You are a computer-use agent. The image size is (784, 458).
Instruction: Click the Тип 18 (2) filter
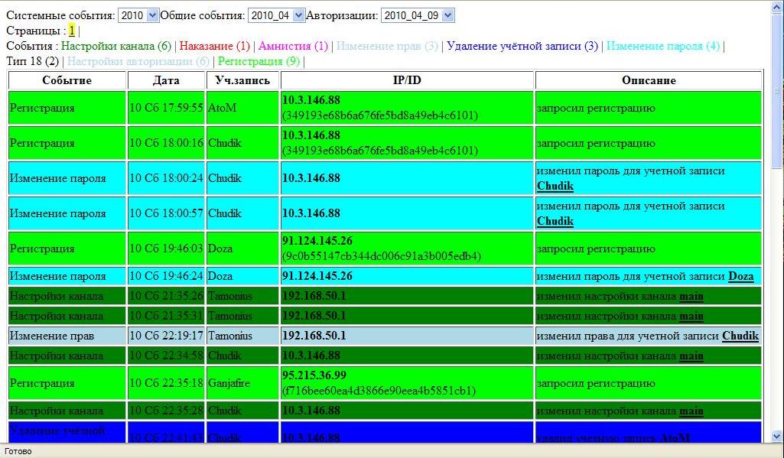click(x=32, y=61)
